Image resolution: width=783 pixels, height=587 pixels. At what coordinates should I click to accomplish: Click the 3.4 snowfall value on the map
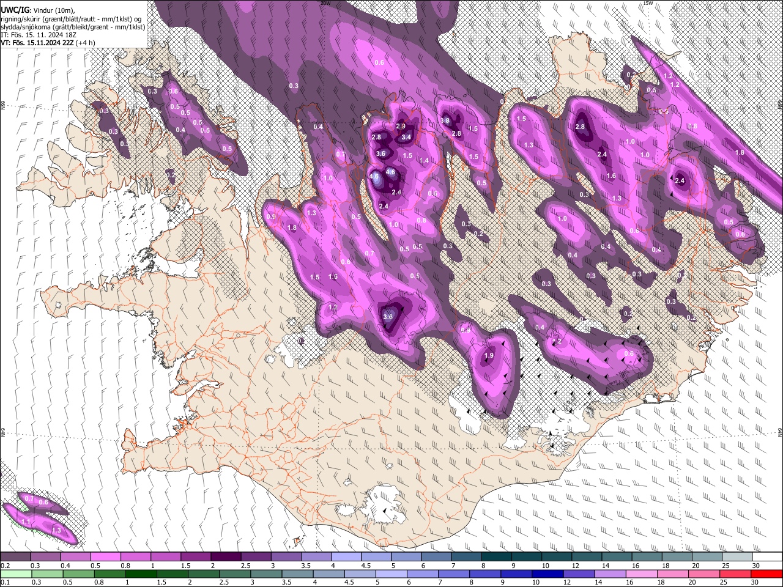click(406, 138)
